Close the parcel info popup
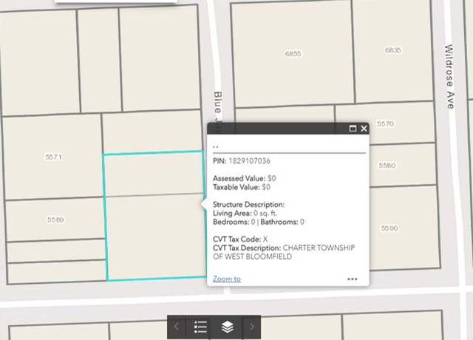Image resolution: width=473 pixels, height=340 pixels. (364, 129)
